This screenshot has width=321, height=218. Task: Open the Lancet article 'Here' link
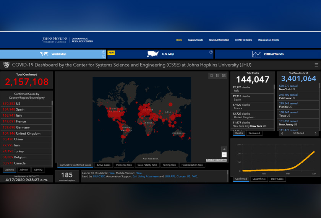click(112, 173)
